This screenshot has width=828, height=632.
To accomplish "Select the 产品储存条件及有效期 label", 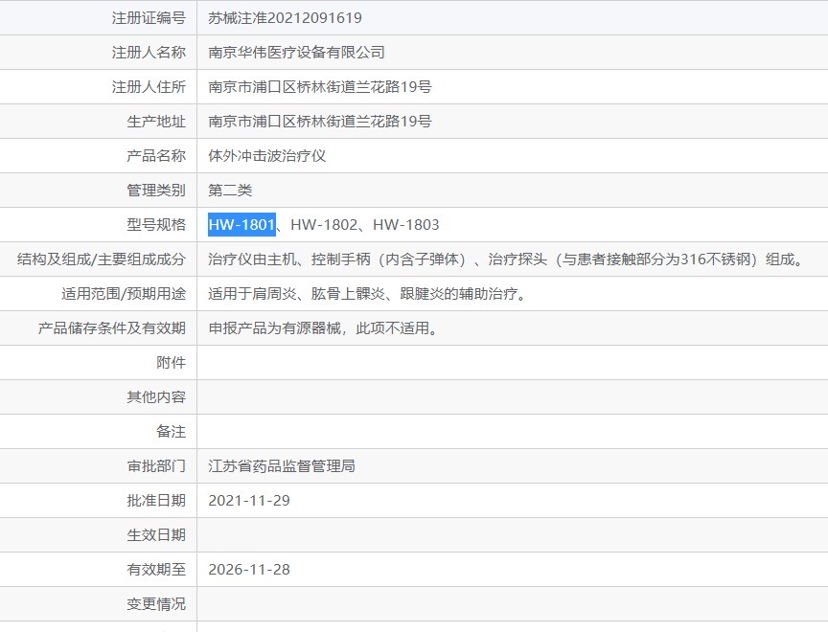I will 112,328.
